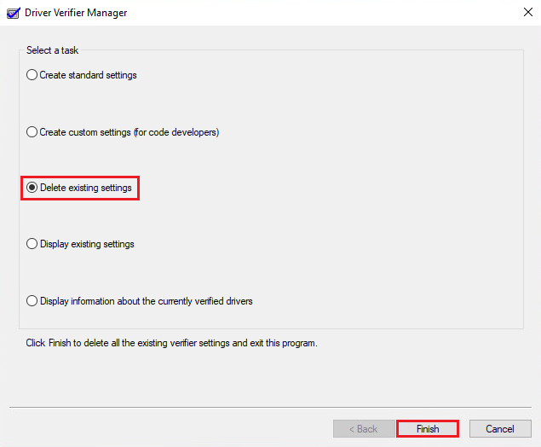Click the 'Display existing settings' label text

(87, 244)
